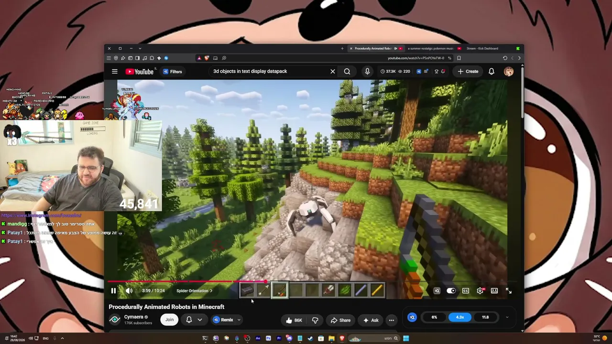Toggle the autoplay switch in the player
612x344 pixels.
[451, 290]
